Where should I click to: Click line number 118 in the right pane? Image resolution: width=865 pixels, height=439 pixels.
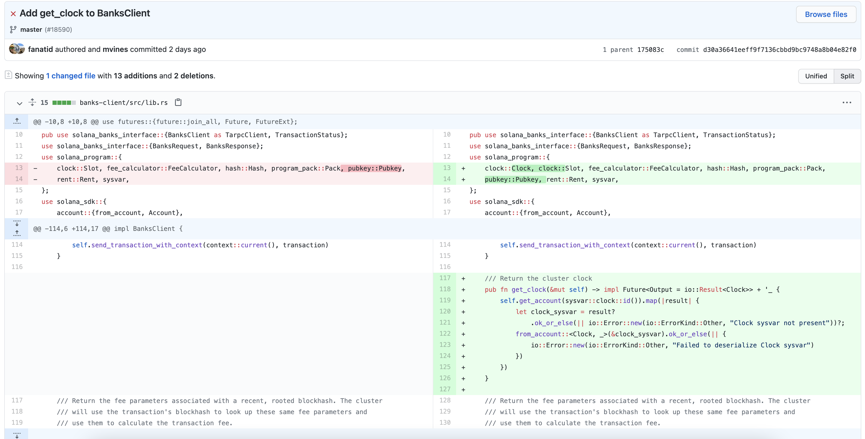point(445,289)
